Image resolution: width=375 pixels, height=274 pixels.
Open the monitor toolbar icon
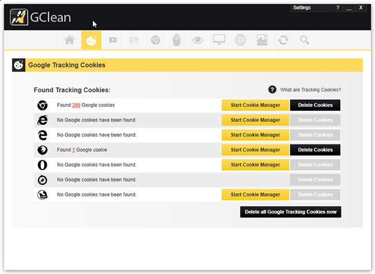pos(219,40)
